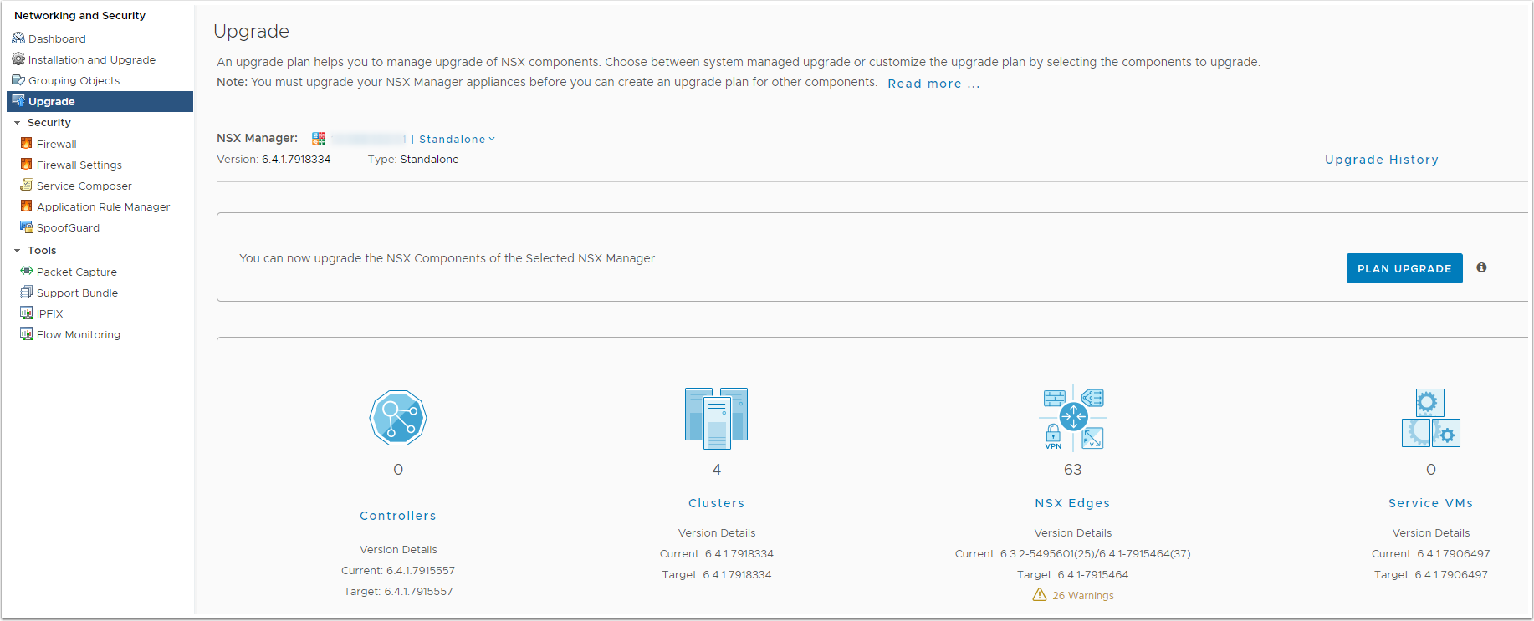This screenshot has width=1534, height=621.
Task: Click the 26 Warnings text
Action: 1083,596
